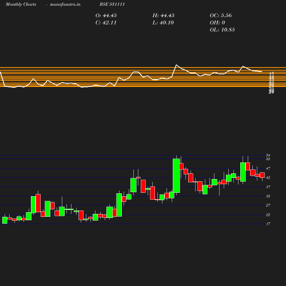Image resolution: width=286 pixels, height=286 pixels.
Task: Click the price axis label 27
Action: point(268,205)
